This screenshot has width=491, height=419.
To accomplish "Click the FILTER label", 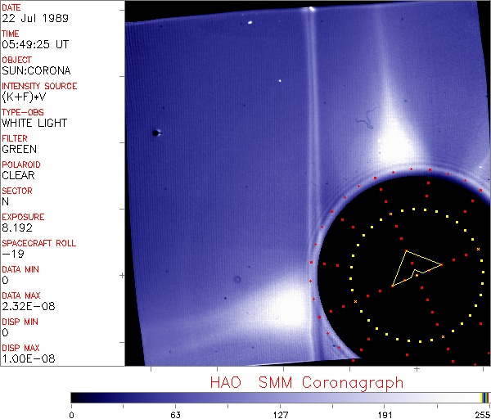I will (15, 138).
